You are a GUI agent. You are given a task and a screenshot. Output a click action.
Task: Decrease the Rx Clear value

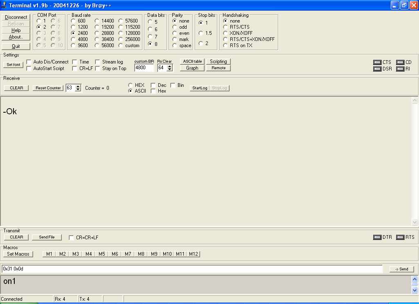click(170, 70)
